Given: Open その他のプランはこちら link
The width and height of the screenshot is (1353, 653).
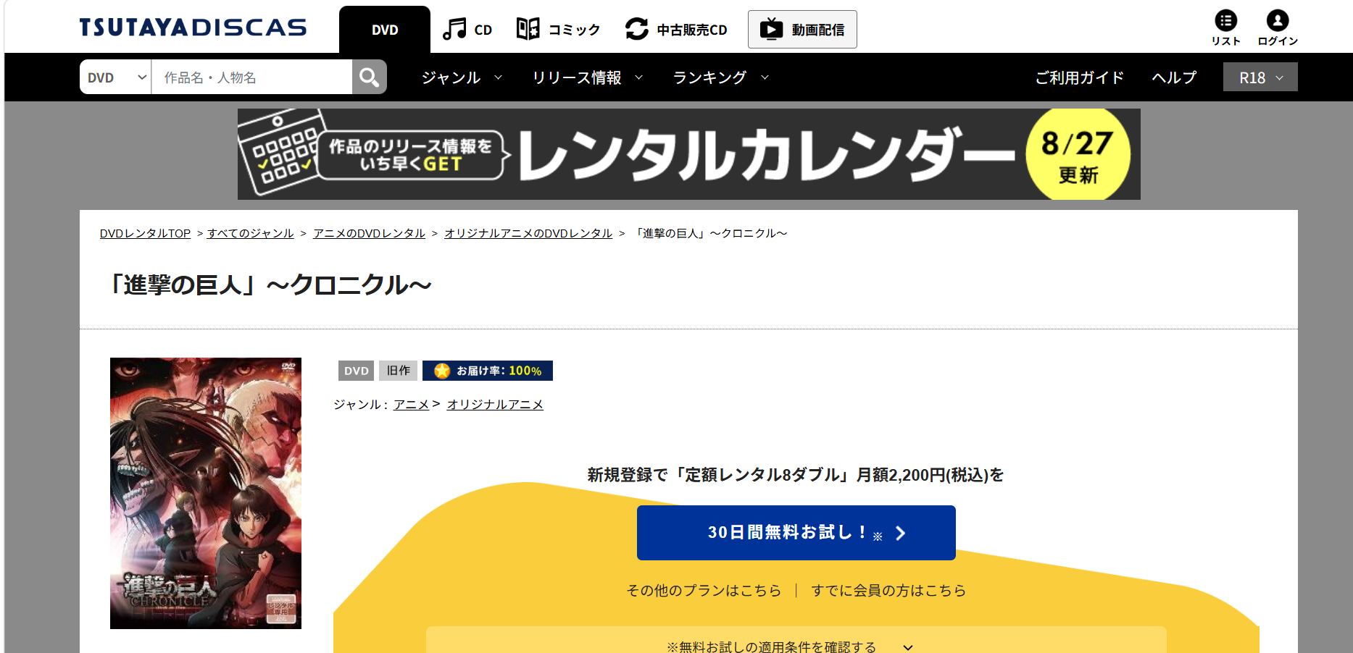Looking at the screenshot, I should tap(704, 591).
